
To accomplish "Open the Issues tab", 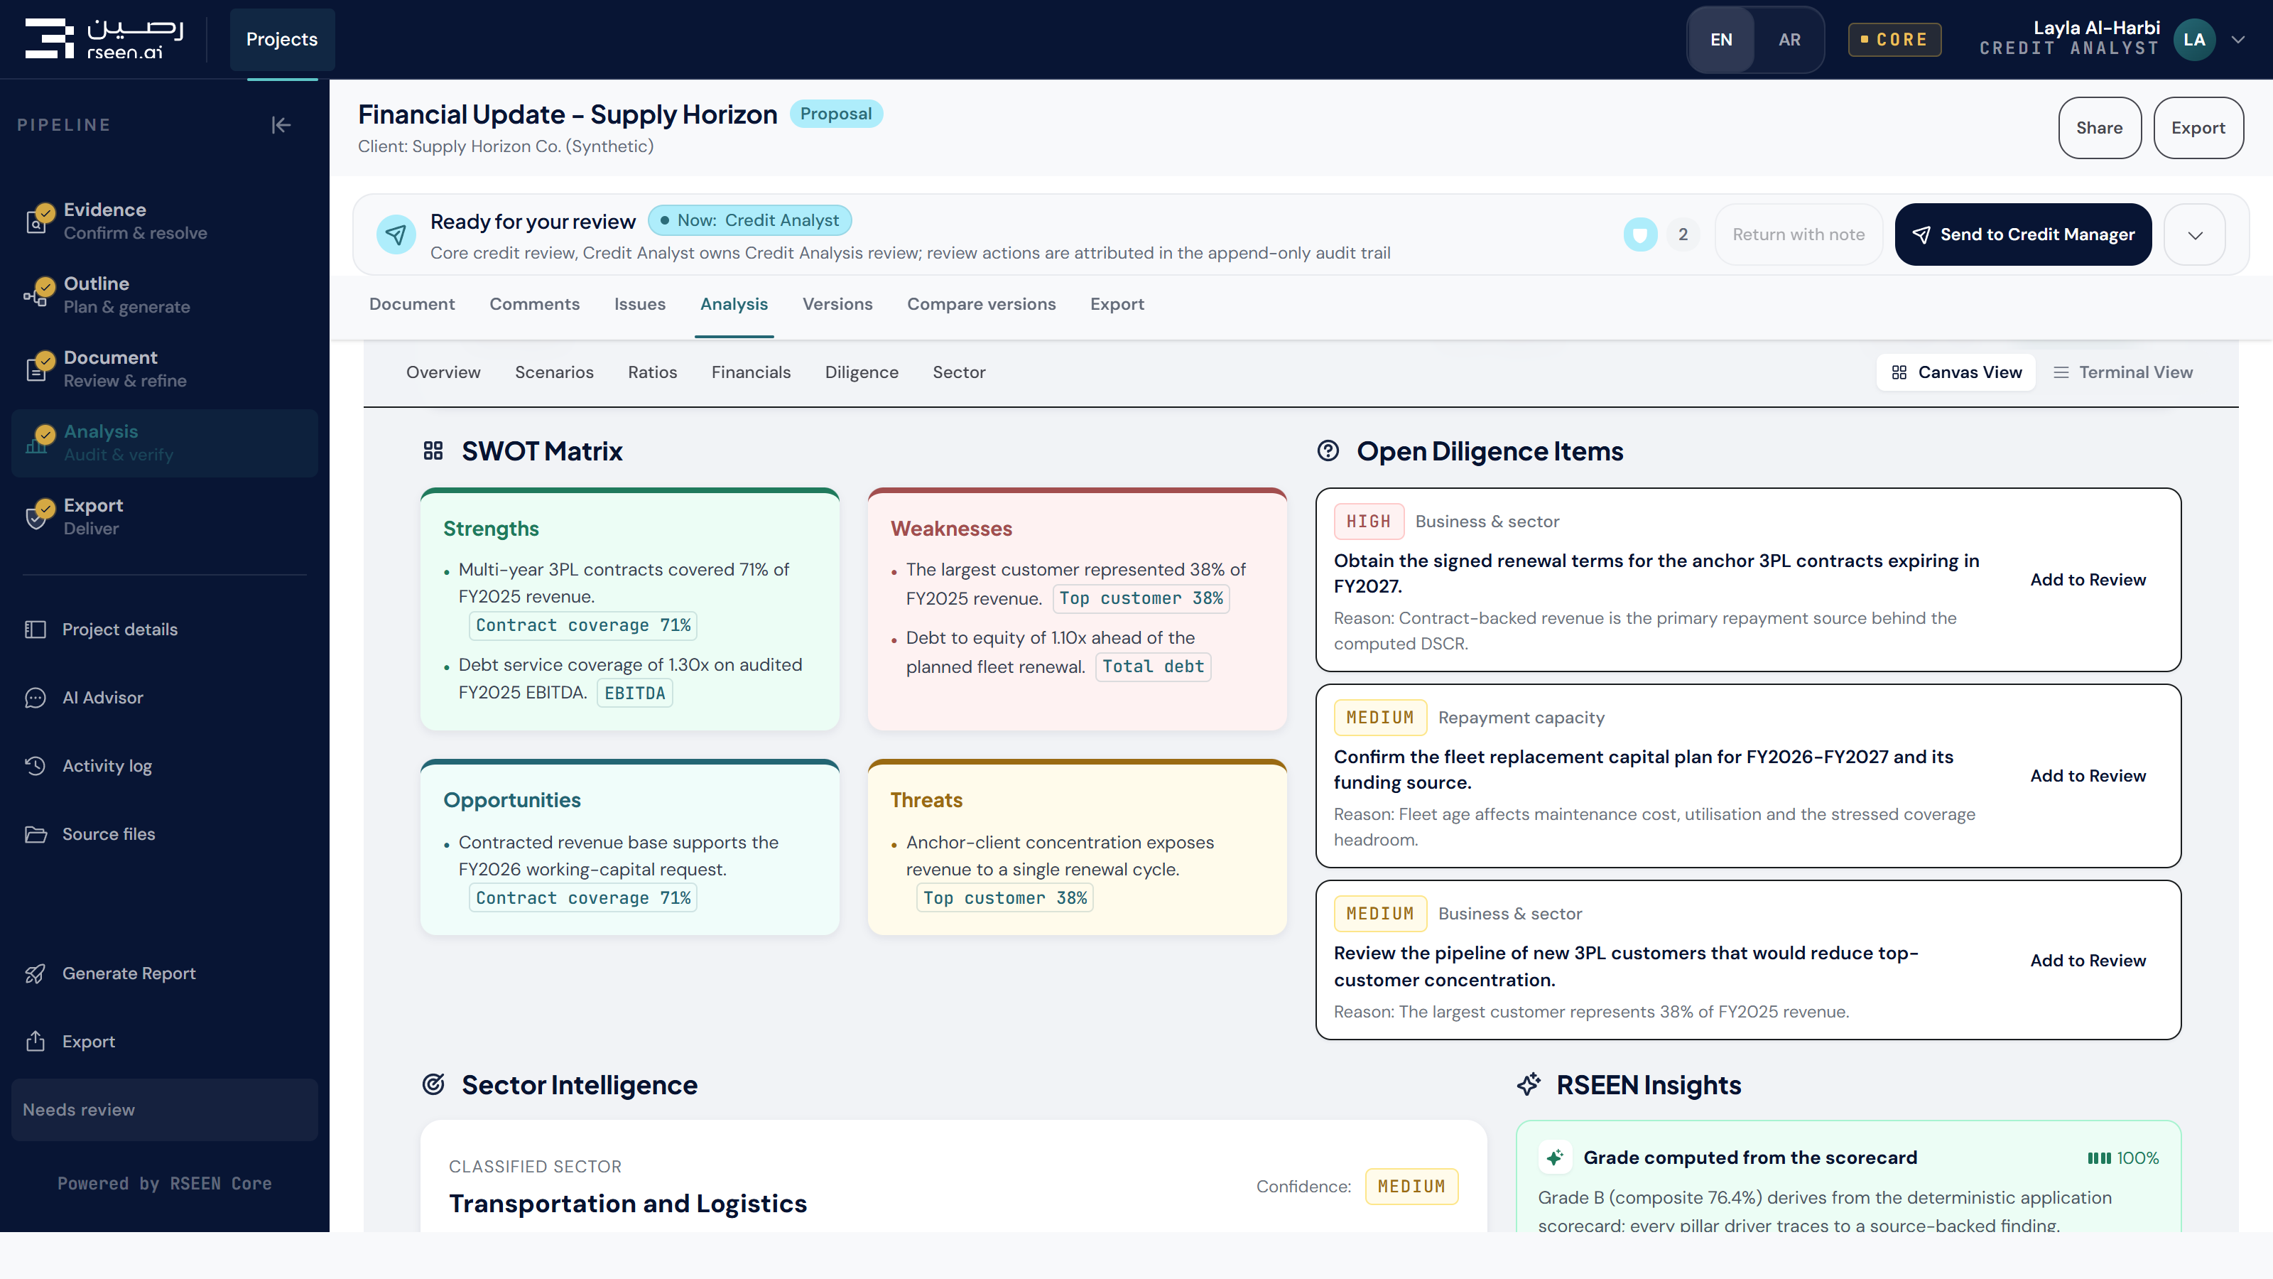I will 640,305.
